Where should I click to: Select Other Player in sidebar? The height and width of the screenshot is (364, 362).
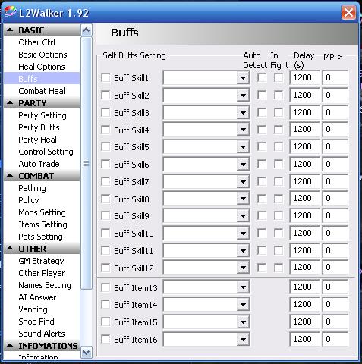pyautogui.click(x=42, y=273)
